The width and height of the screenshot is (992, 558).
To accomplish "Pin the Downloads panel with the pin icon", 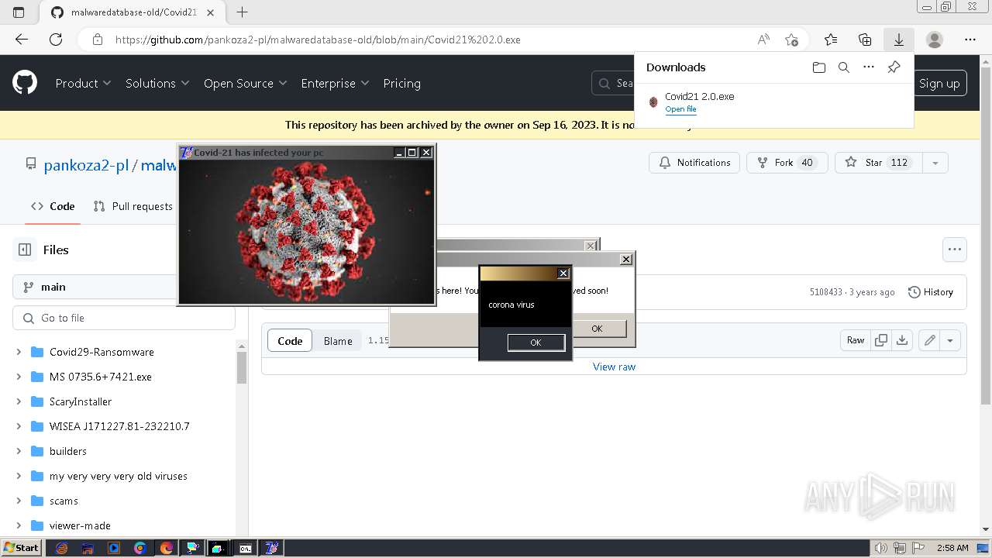I will [894, 67].
